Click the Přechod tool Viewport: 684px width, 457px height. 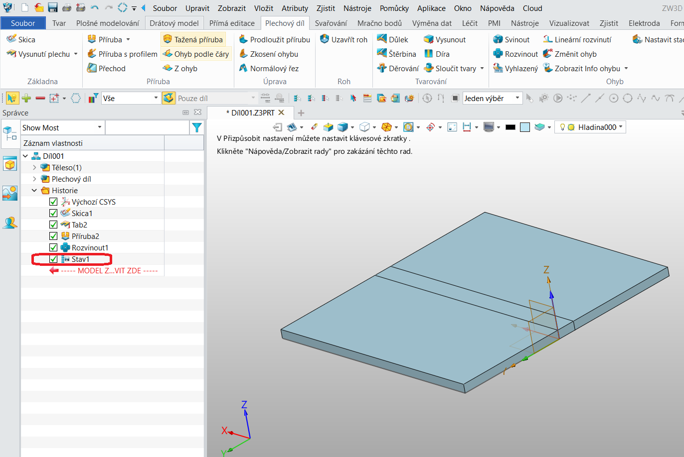tap(106, 68)
